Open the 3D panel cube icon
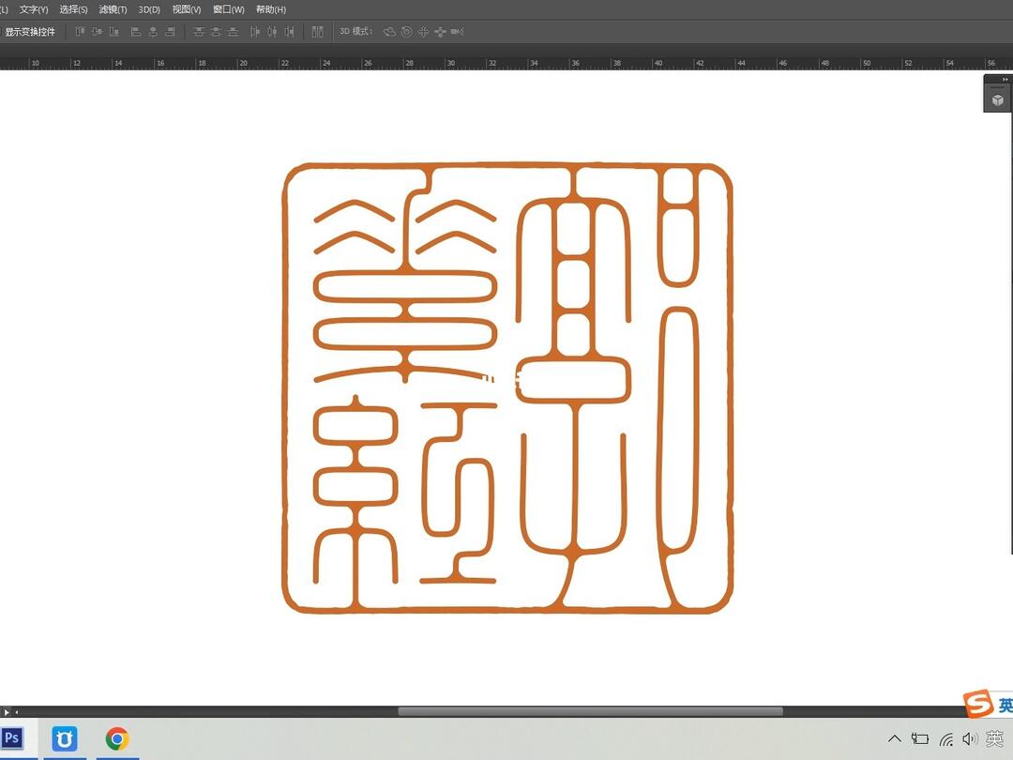This screenshot has height=760, width=1013. [x=998, y=99]
